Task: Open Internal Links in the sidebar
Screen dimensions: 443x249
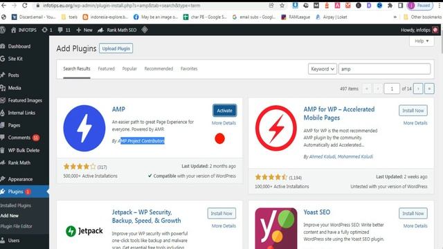Action: tap(21, 113)
